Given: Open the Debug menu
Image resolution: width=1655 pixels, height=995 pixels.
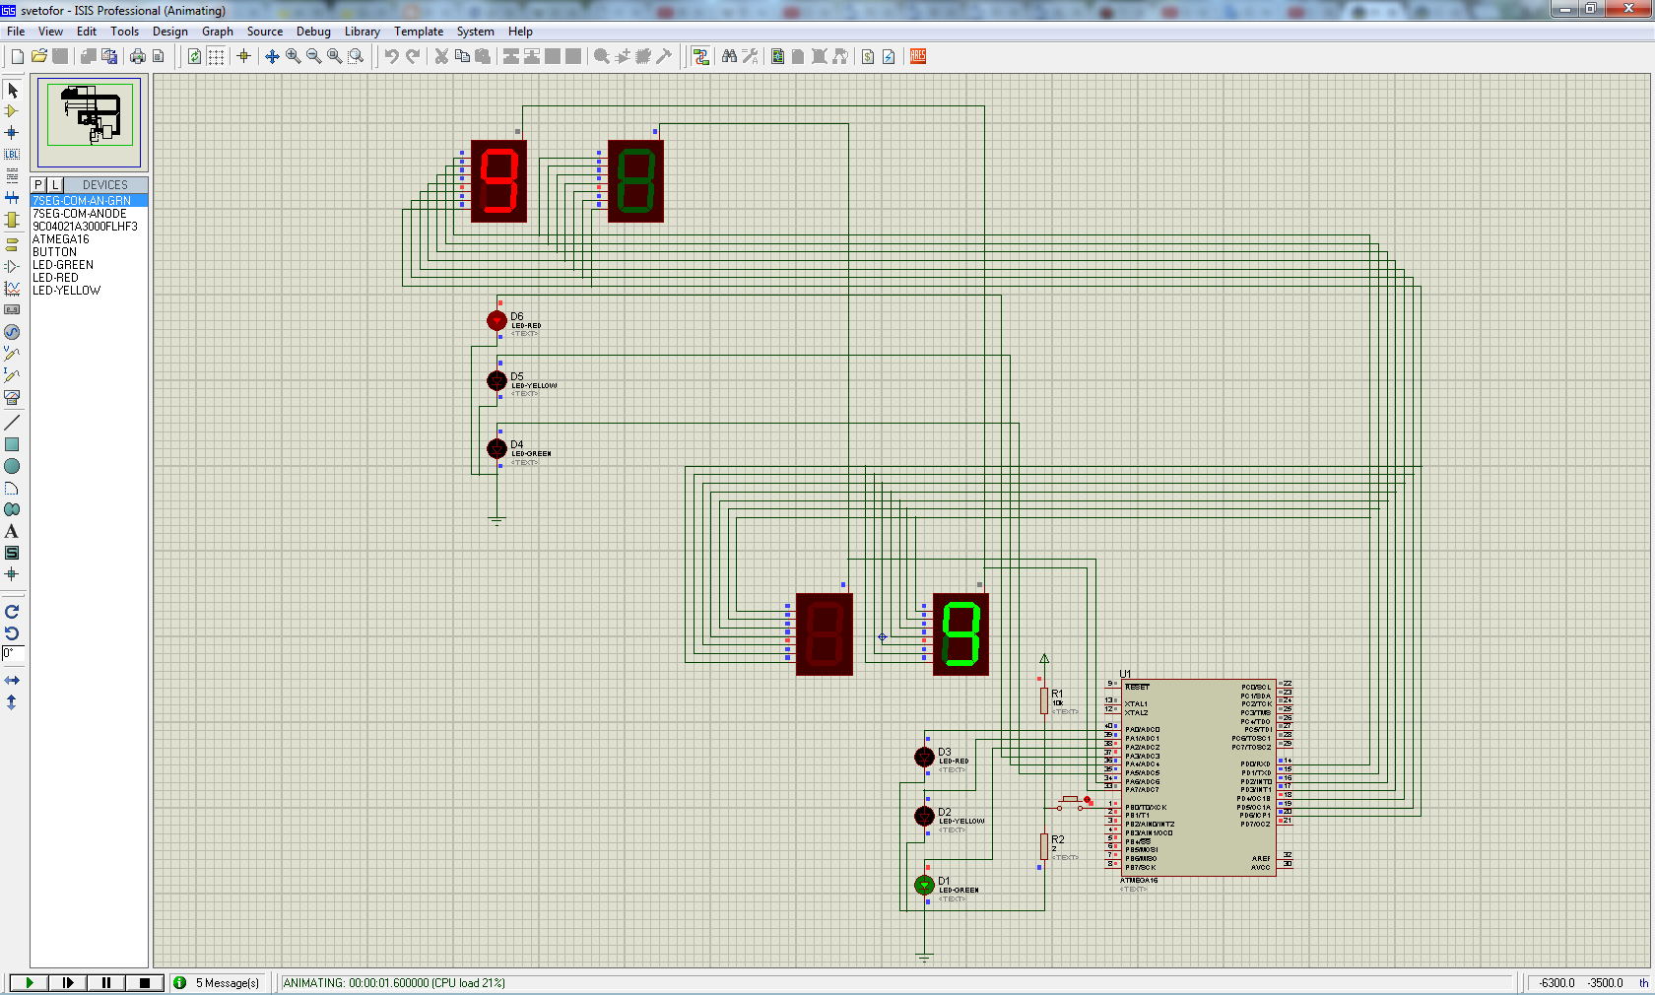Looking at the screenshot, I should point(313,32).
